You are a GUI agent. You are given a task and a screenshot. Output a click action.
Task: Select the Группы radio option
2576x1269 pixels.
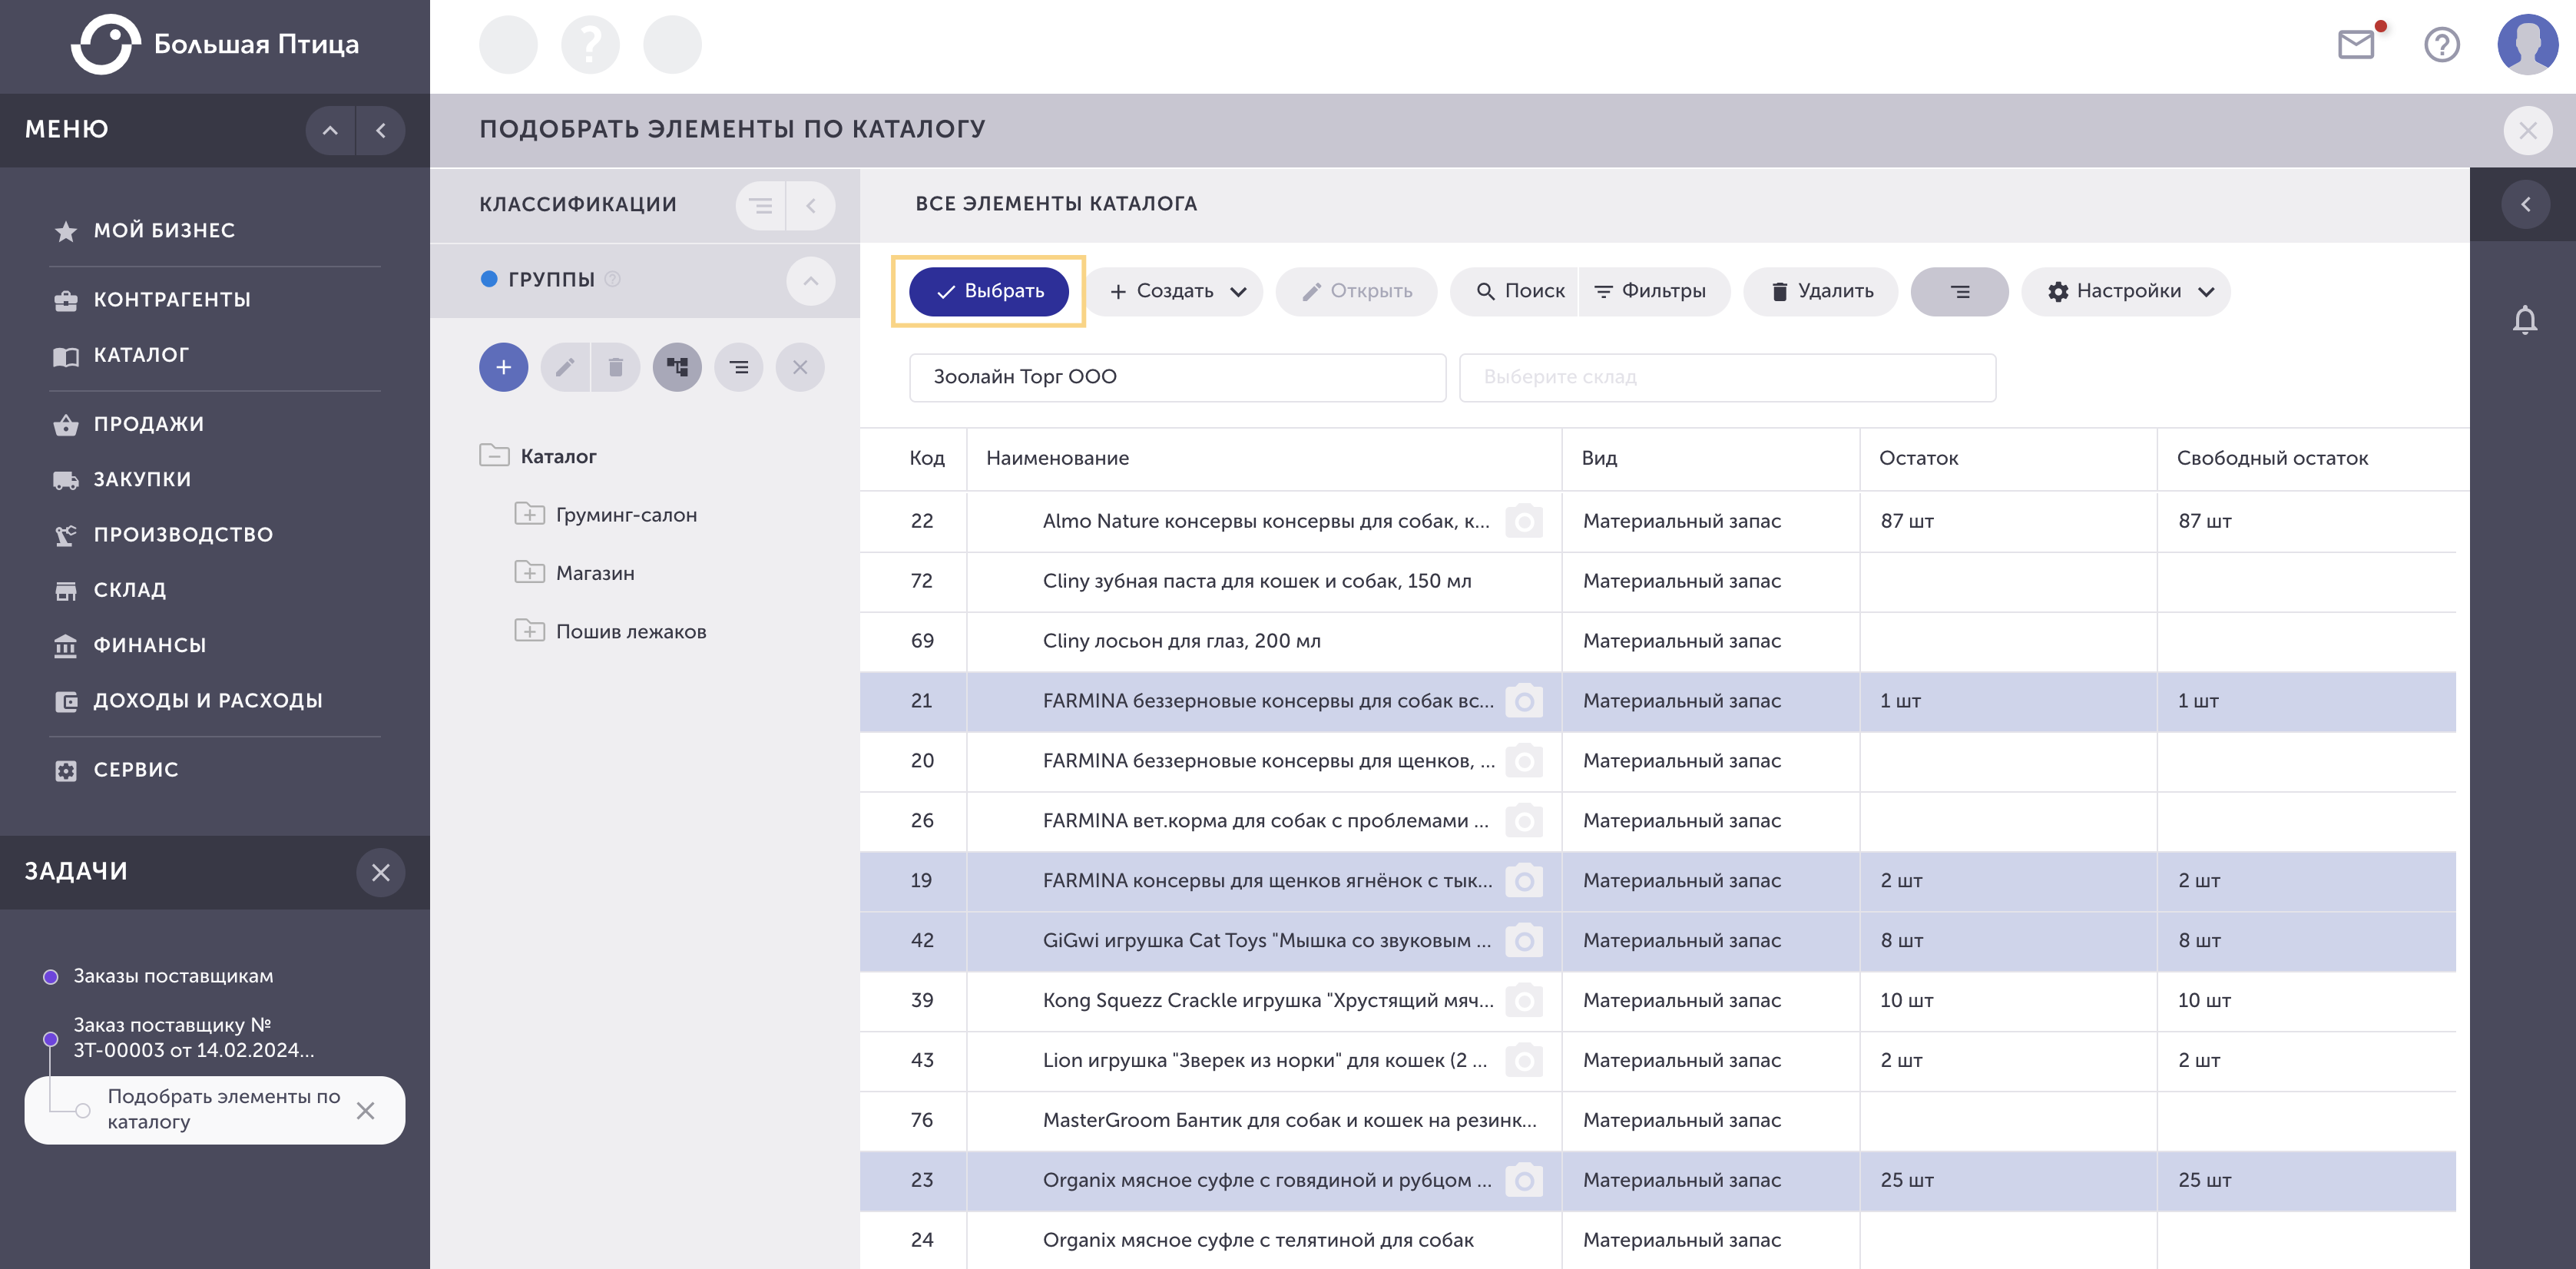coord(489,279)
